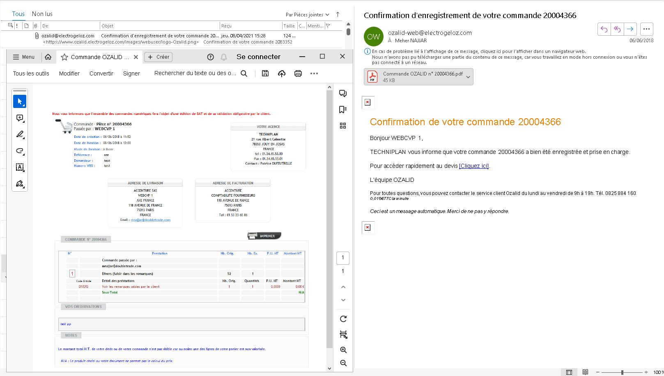This screenshot has width=664, height=376.
Task: Open the page thumbnails panel
Action: point(343,126)
